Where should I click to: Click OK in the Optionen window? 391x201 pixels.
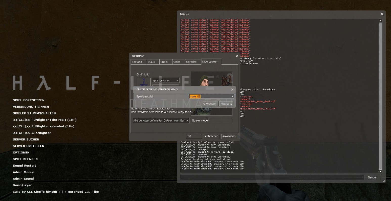click(x=194, y=136)
